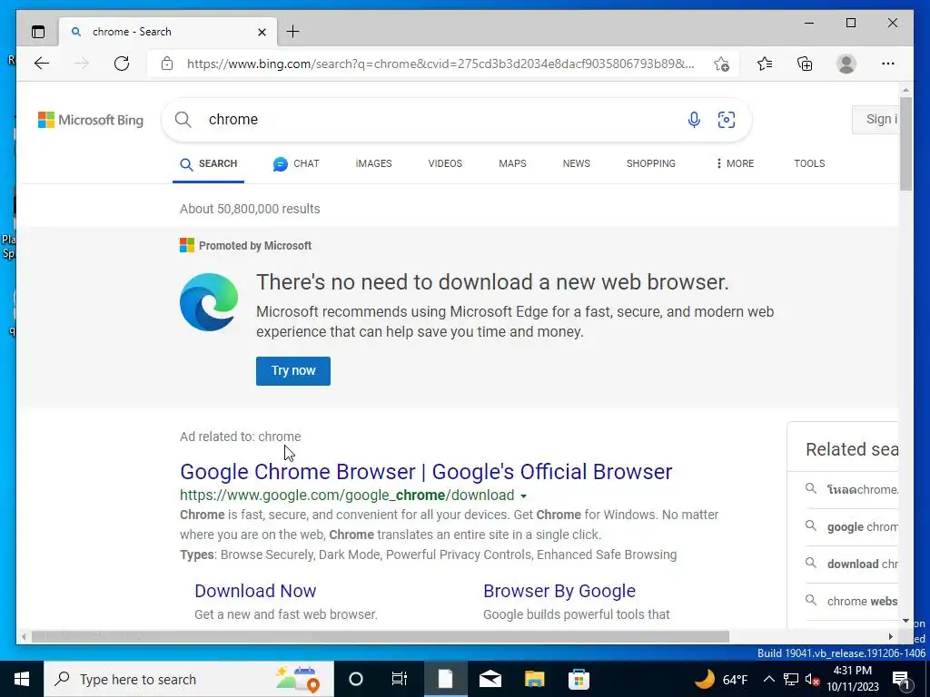Switch to the SHOPPING tab
The width and height of the screenshot is (930, 697).
[x=650, y=163]
